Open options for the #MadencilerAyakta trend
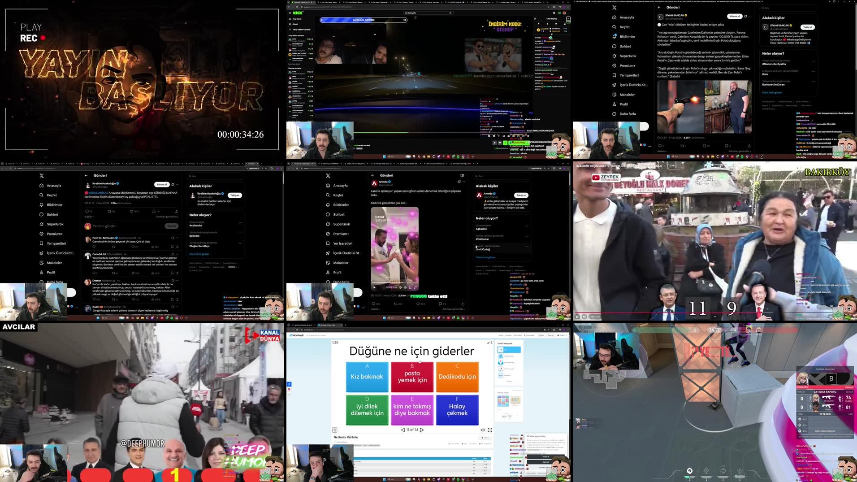This screenshot has width=857, height=482. coord(813,61)
